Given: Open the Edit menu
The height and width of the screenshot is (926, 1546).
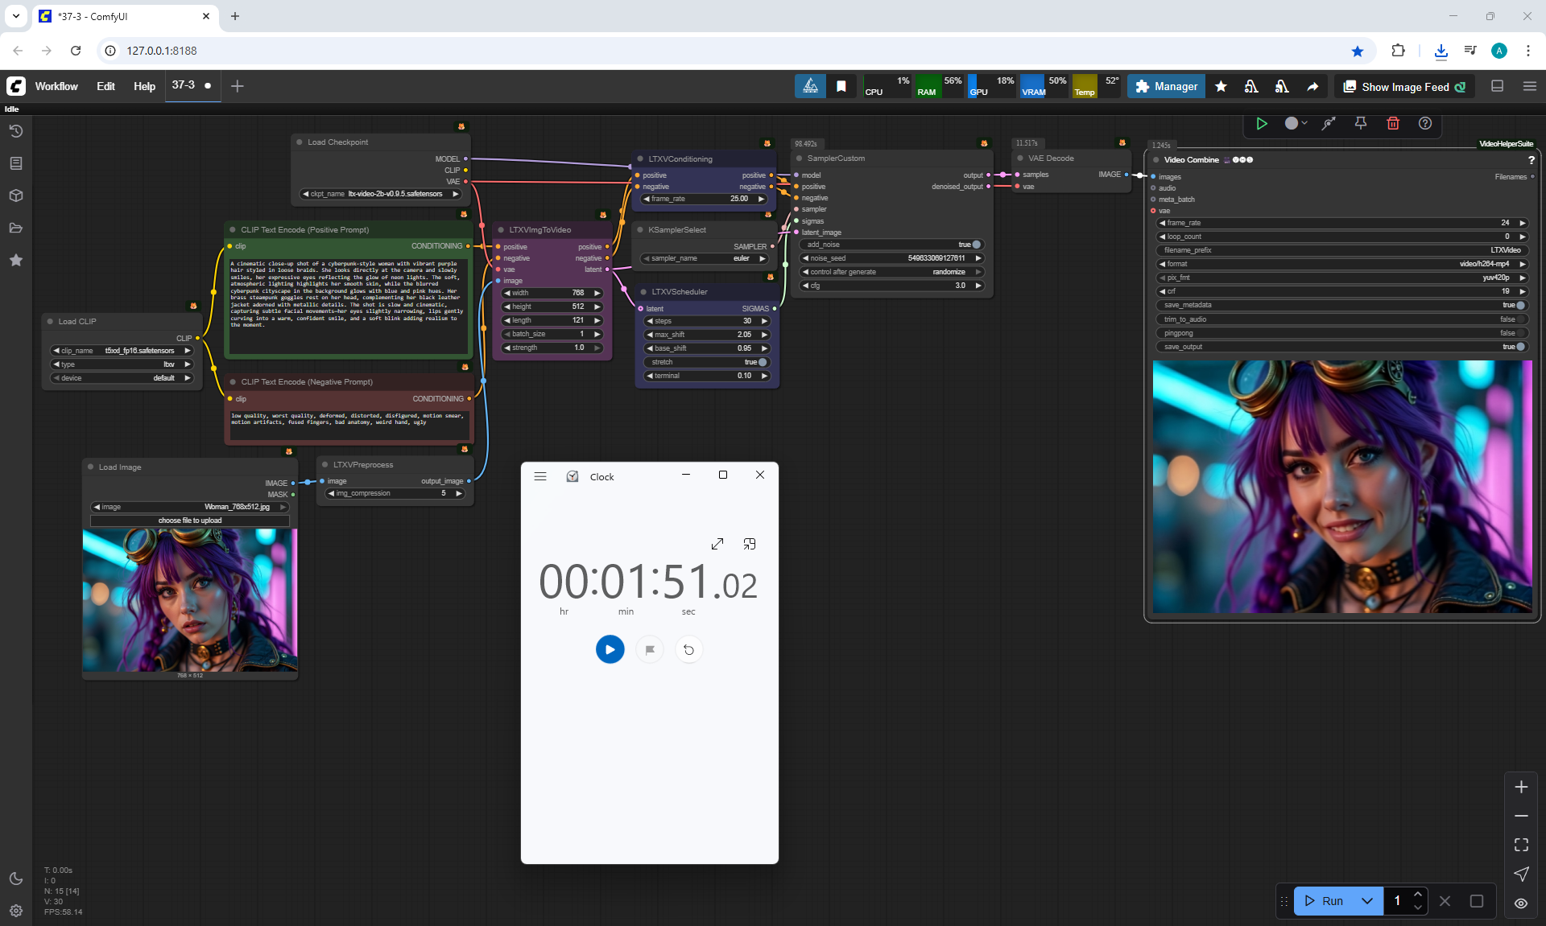Looking at the screenshot, I should pyautogui.click(x=105, y=87).
